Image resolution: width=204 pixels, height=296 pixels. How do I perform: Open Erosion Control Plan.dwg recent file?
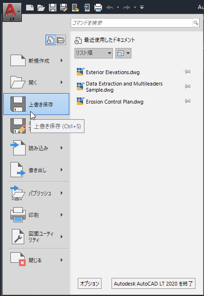pos(115,102)
